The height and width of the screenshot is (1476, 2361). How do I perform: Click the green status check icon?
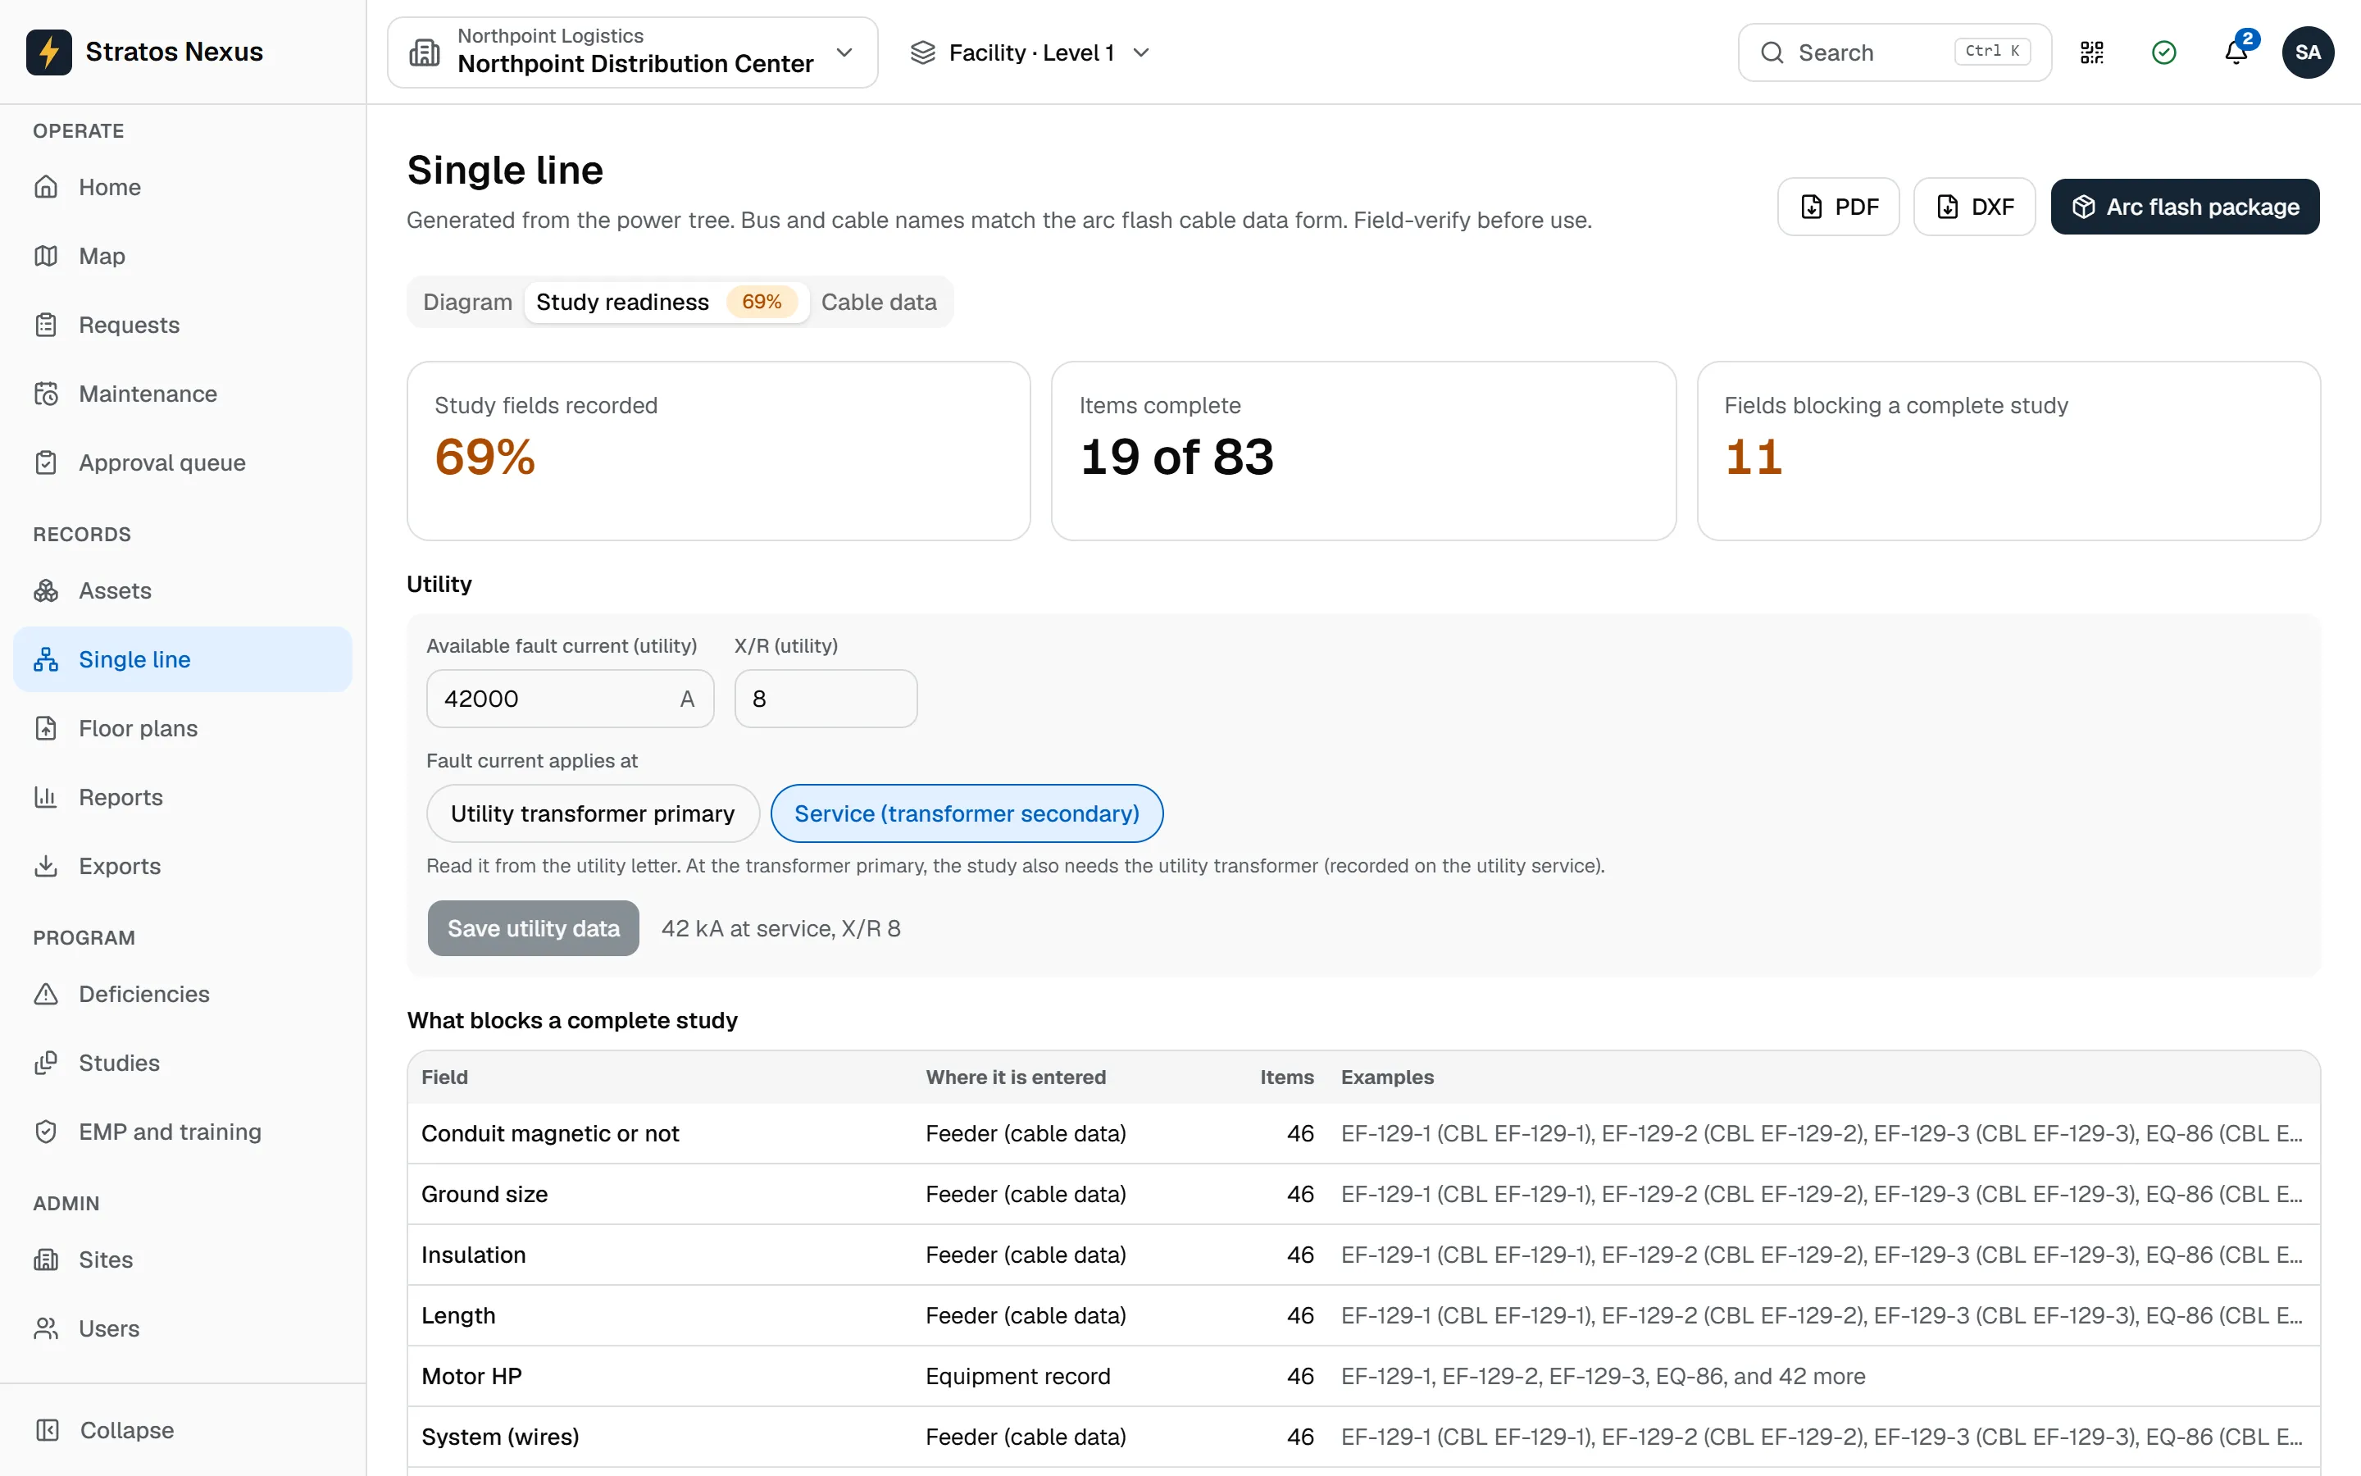point(2164,52)
